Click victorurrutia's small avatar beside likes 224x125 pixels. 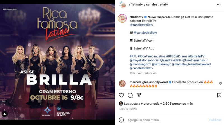[x=121, y=104]
